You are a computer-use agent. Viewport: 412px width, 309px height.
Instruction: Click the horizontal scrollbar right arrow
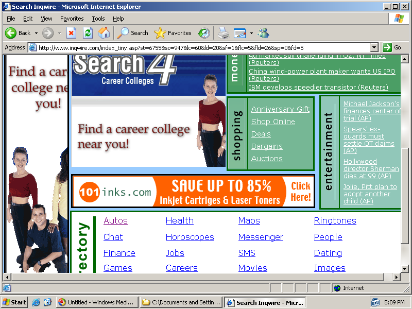pyautogui.click(x=397, y=277)
